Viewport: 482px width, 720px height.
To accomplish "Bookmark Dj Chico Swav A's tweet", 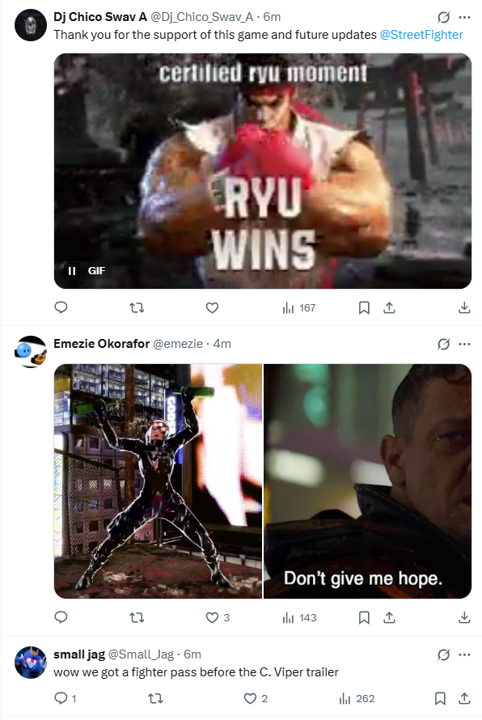I will 364,307.
